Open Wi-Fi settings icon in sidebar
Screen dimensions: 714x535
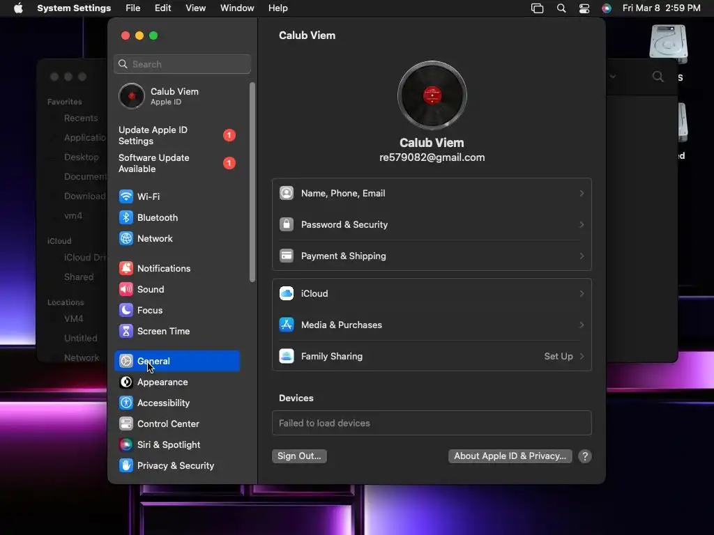click(x=126, y=196)
